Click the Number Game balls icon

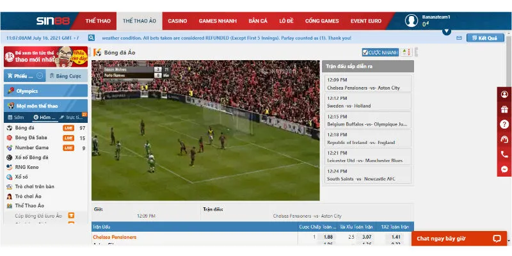(10, 148)
